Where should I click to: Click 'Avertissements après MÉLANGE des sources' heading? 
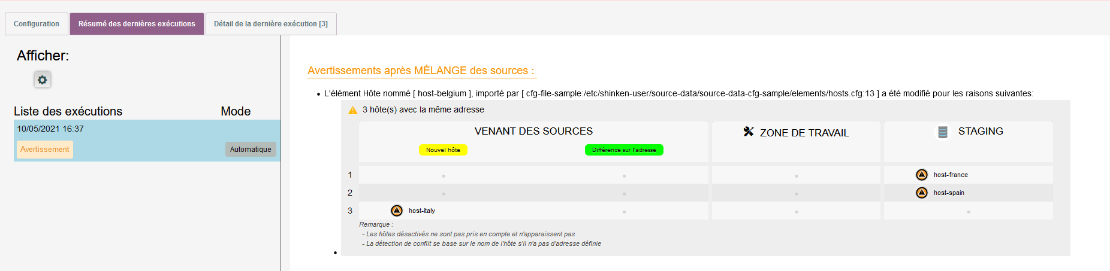[x=421, y=71]
